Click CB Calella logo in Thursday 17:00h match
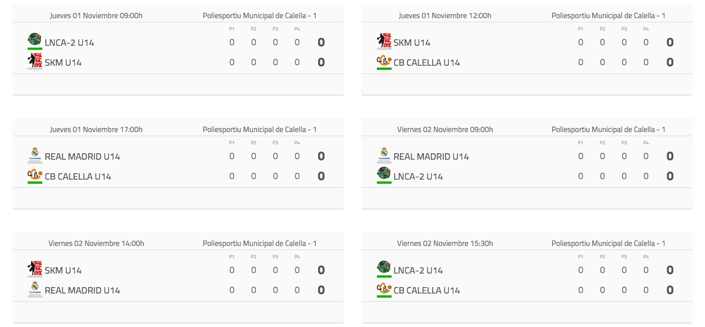705x327 pixels. [x=35, y=174]
